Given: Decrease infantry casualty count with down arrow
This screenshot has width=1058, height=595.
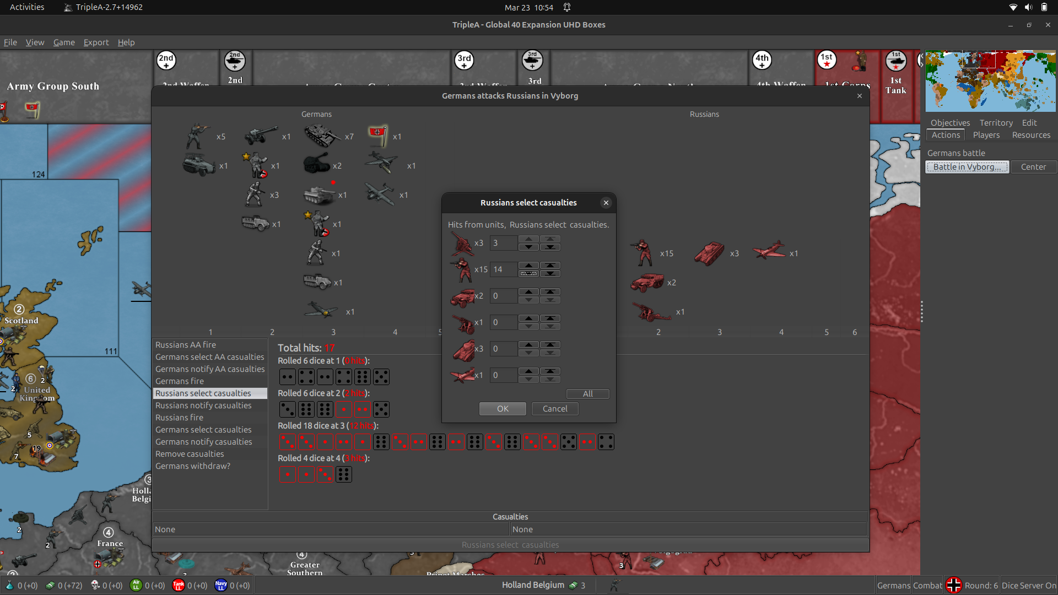Looking at the screenshot, I should [528, 273].
